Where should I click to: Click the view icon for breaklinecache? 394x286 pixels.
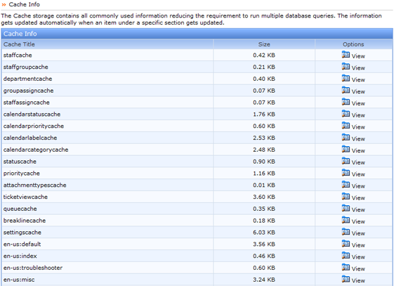tap(346, 220)
